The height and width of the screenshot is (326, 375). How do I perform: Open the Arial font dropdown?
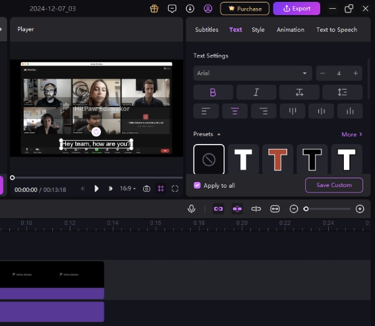click(252, 74)
